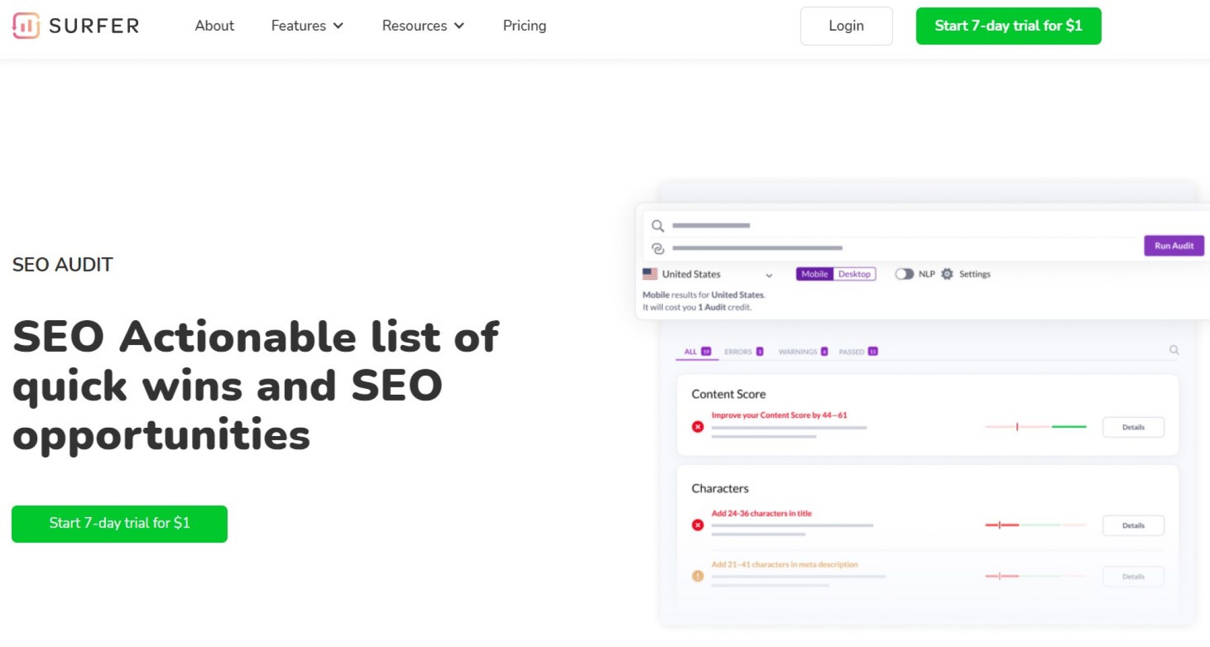Click the Run Audit button
The height and width of the screenshot is (647, 1210).
click(x=1174, y=245)
